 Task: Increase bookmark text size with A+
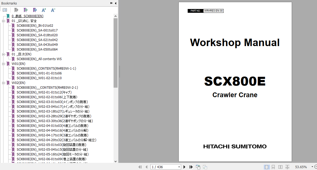44,10
